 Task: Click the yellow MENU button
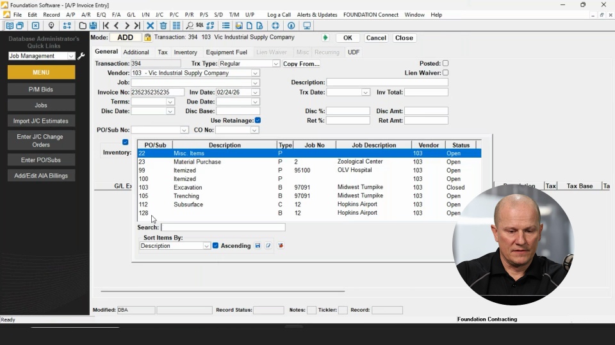point(41,72)
